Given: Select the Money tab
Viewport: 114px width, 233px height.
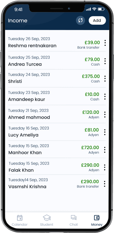Looking at the screenshot, I should click(97, 220).
